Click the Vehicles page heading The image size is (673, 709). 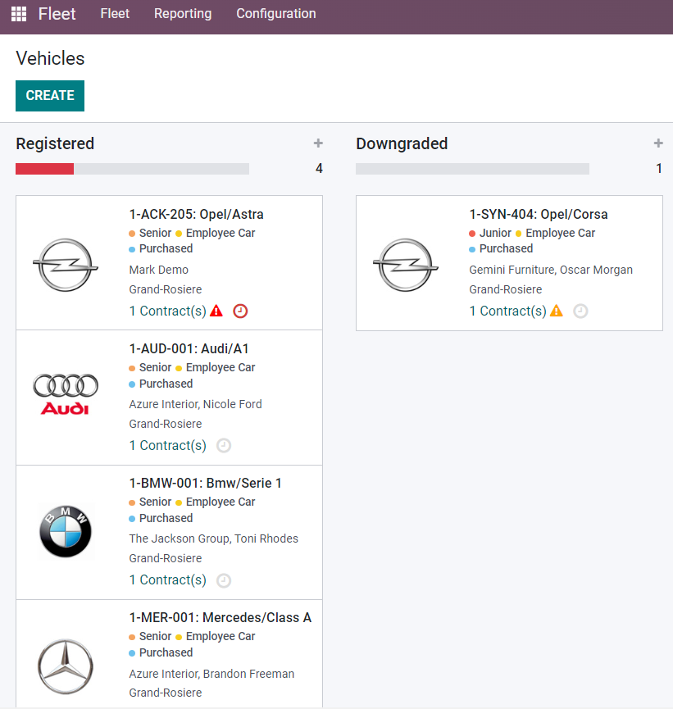click(x=50, y=58)
